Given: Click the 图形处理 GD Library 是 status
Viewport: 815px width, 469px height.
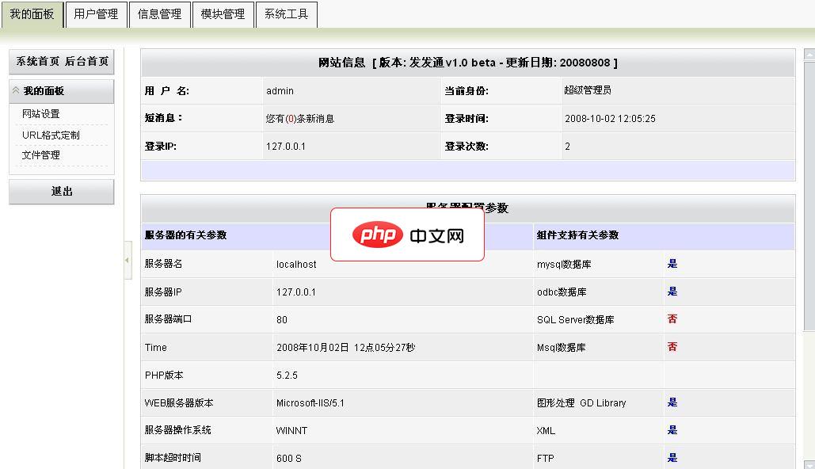Looking at the screenshot, I should [x=672, y=402].
